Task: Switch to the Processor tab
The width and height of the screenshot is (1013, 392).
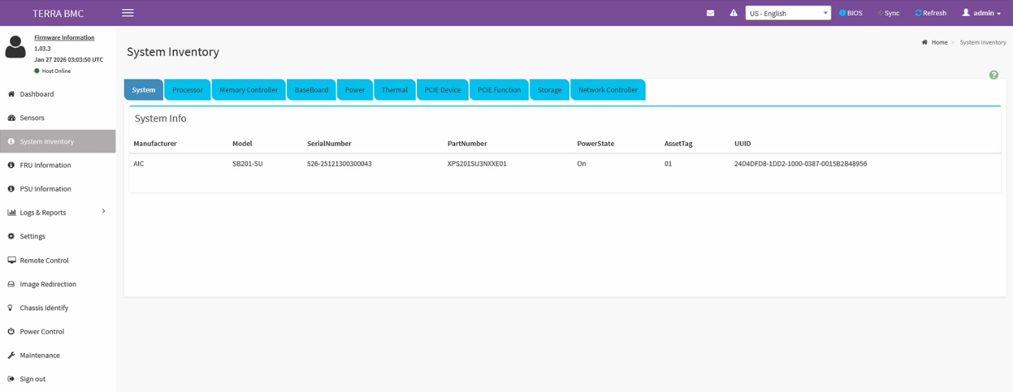Action: click(188, 90)
